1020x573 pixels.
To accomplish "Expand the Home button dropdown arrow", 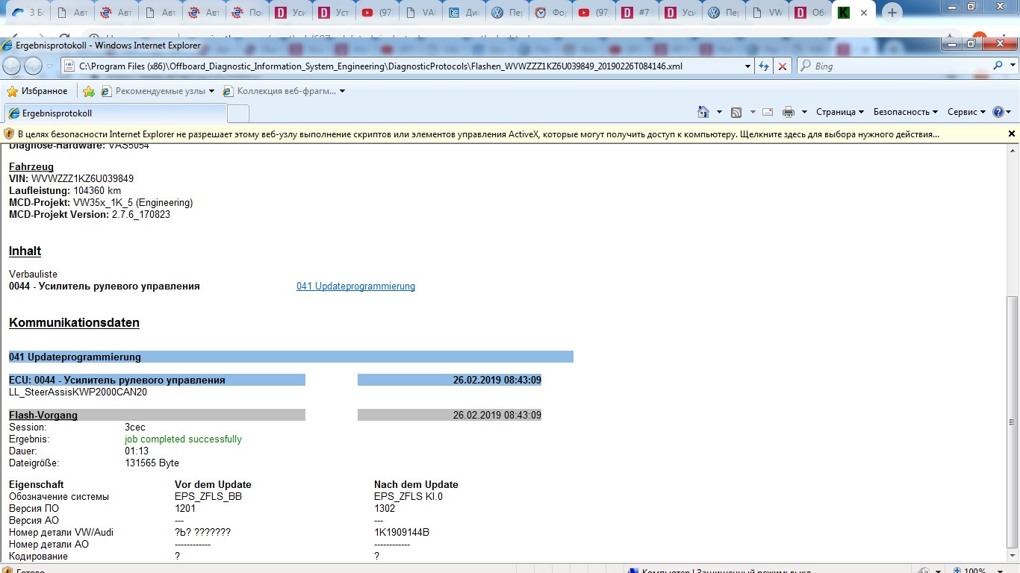I will (x=719, y=112).
